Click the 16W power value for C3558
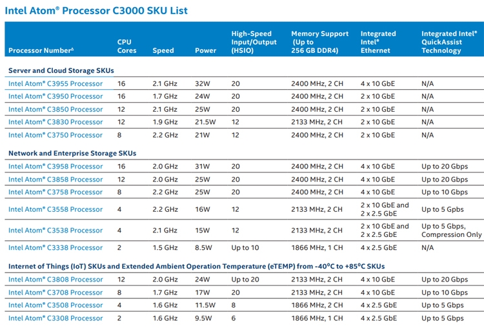The height and width of the screenshot is (328, 484). 202,209
